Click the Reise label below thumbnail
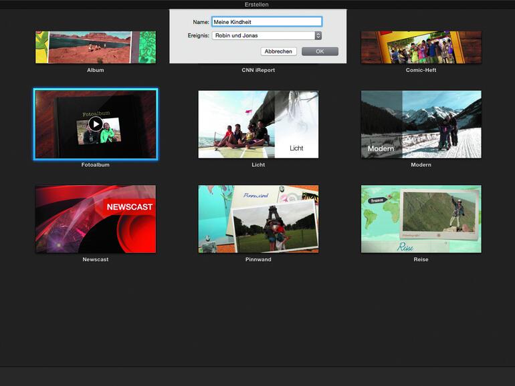515x386 pixels. (421, 259)
